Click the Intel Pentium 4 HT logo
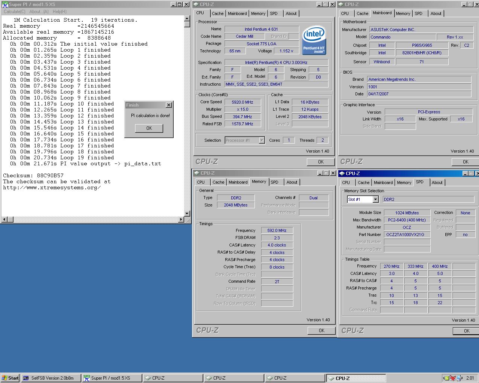Screen dimensions: 479x383 314,40
